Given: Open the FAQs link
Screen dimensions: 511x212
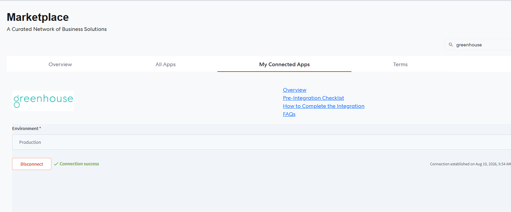Looking at the screenshot, I should [289, 114].
